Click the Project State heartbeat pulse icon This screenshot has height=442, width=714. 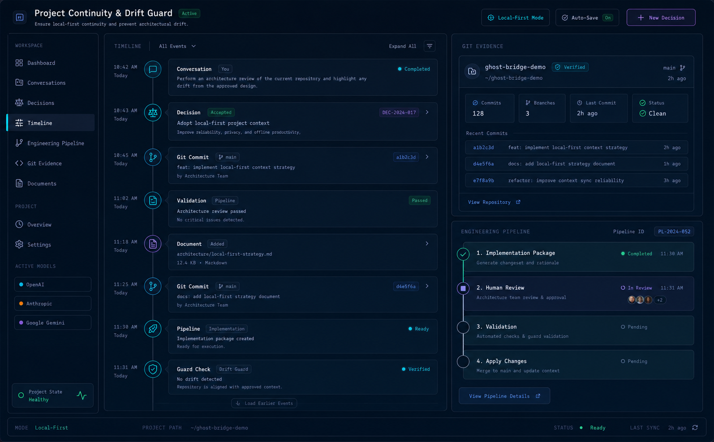click(x=82, y=395)
